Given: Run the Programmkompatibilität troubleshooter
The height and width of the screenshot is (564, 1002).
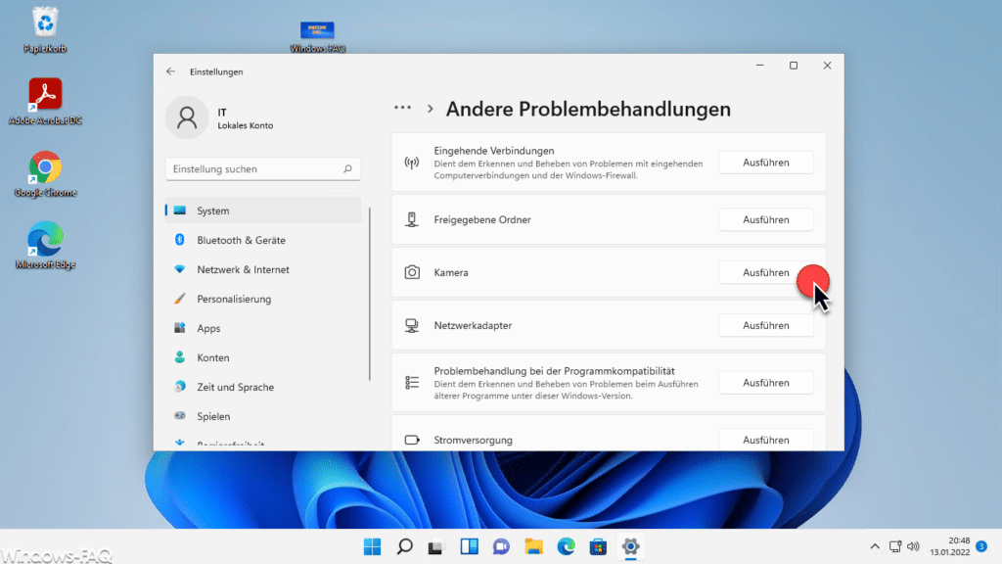Looking at the screenshot, I should pos(765,383).
